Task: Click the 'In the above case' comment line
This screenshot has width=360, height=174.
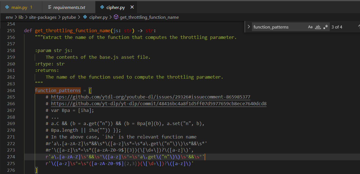Action: pos(121,137)
